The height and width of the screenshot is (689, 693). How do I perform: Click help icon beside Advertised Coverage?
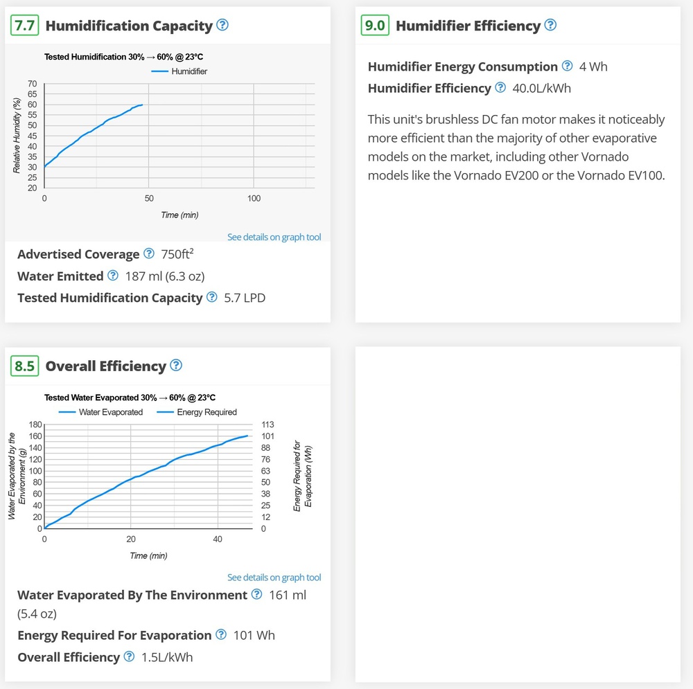point(148,253)
